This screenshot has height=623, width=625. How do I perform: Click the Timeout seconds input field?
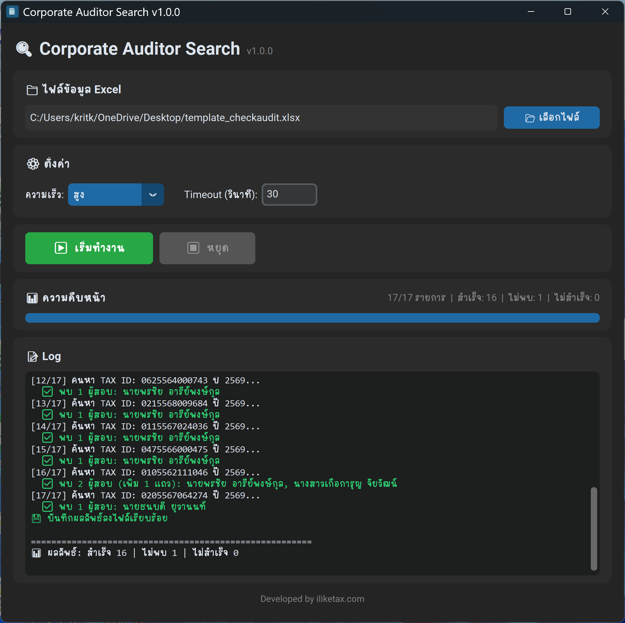(x=289, y=194)
